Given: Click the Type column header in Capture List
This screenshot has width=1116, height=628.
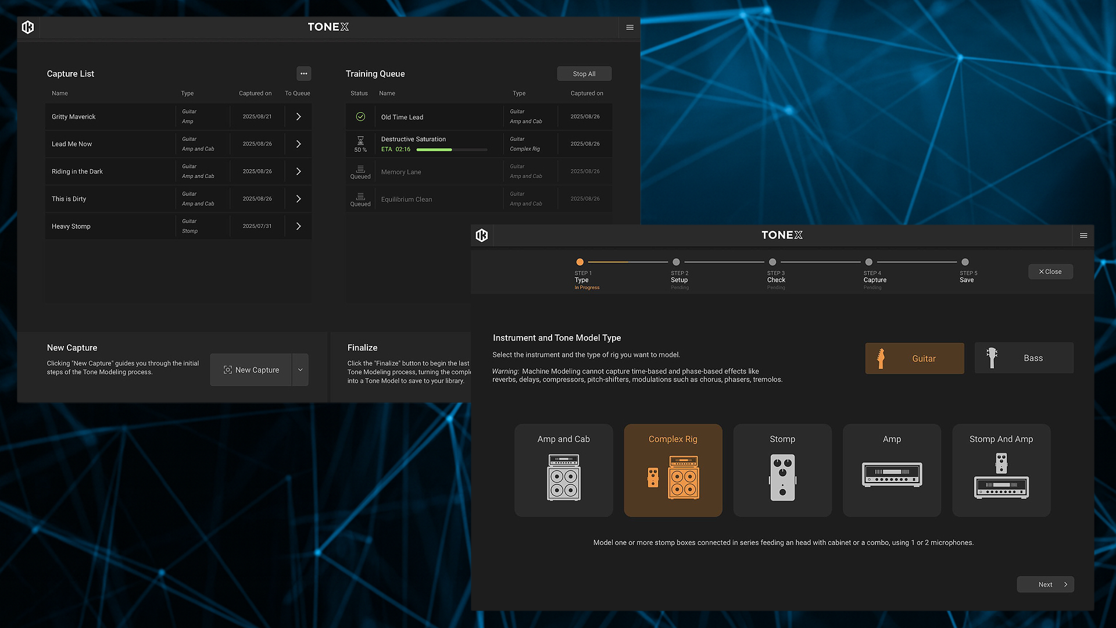Looking at the screenshot, I should pos(187,93).
